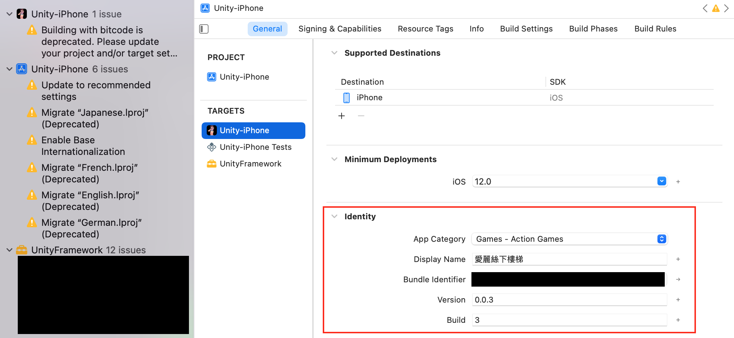Open the App Category dropdown

[x=570, y=239]
